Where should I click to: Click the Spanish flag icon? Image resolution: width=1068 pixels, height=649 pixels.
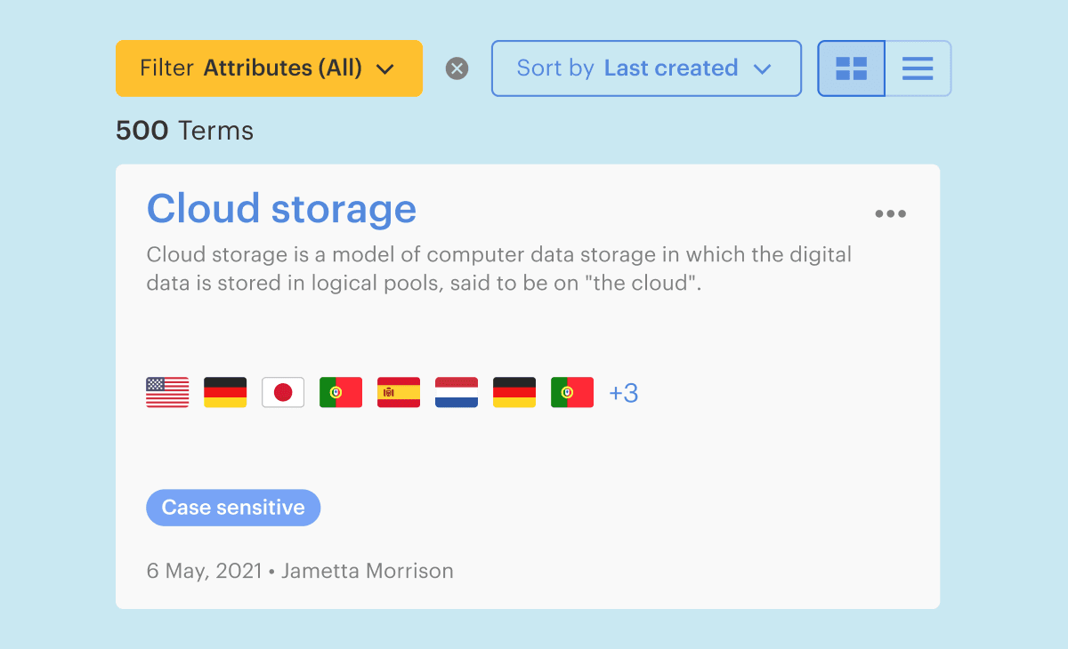[x=399, y=392]
